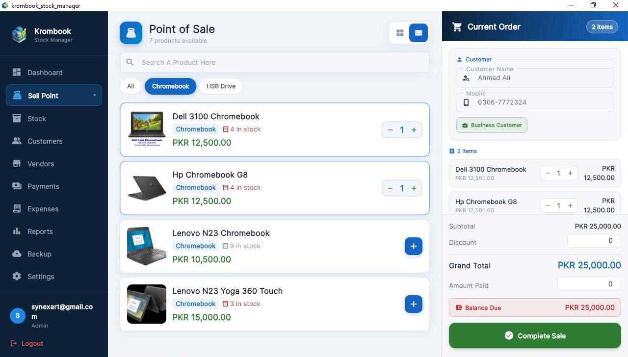
Task: Open Vendors section
Action: pyautogui.click(x=40, y=164)
